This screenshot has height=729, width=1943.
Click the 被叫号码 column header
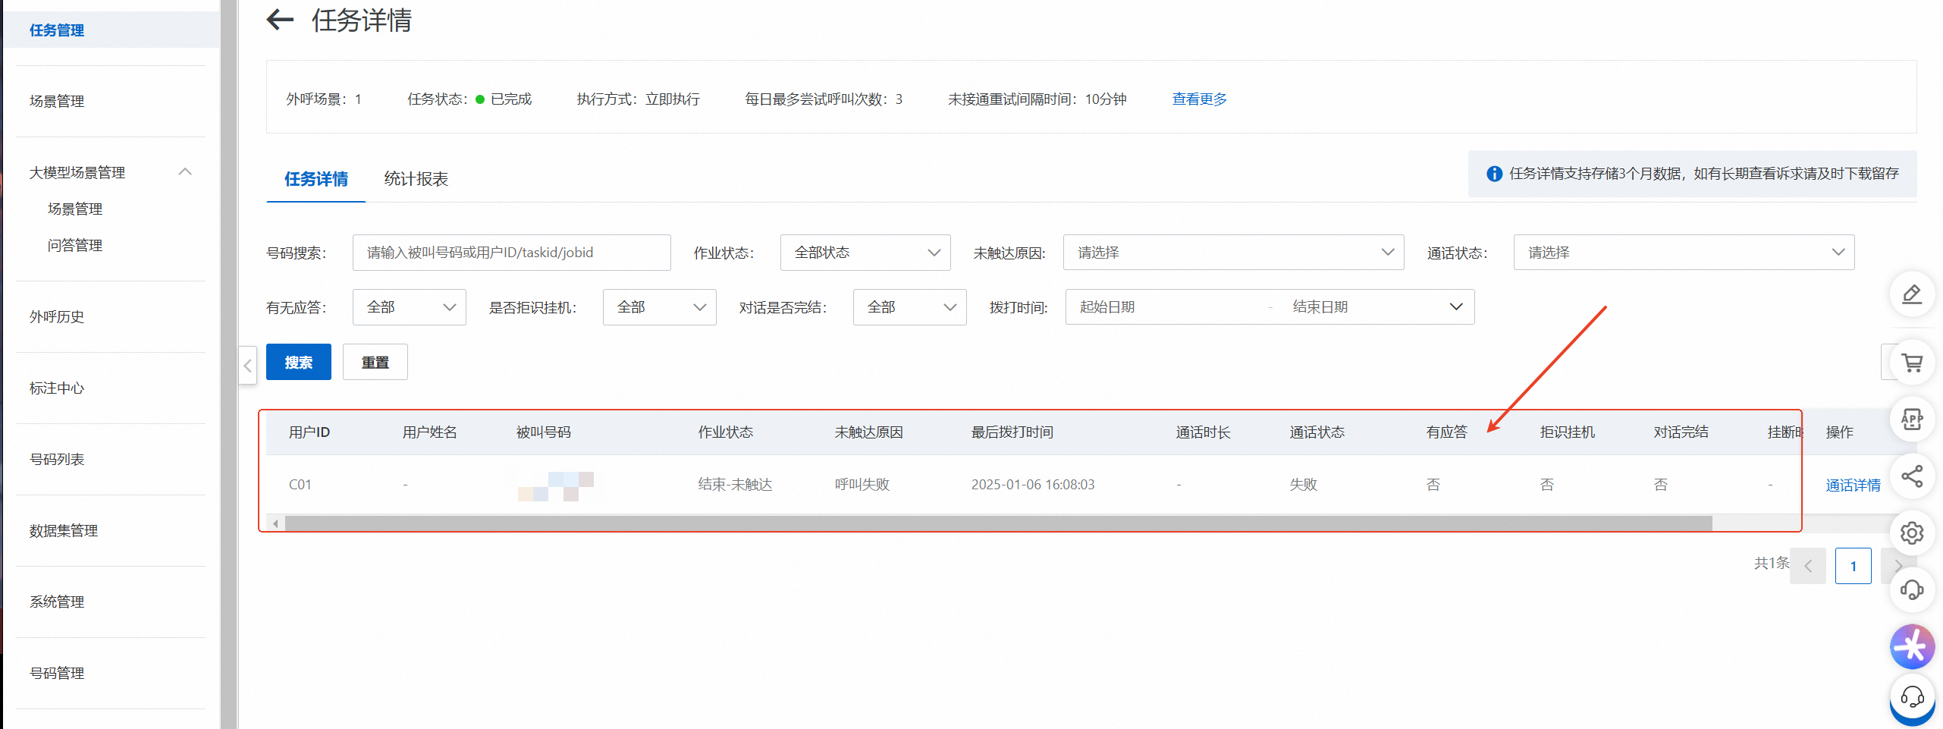click(544, 432)
